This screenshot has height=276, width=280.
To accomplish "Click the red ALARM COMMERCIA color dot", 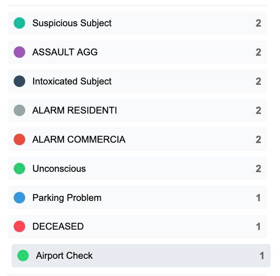I will pyautogui.click(x=19, y=140).
